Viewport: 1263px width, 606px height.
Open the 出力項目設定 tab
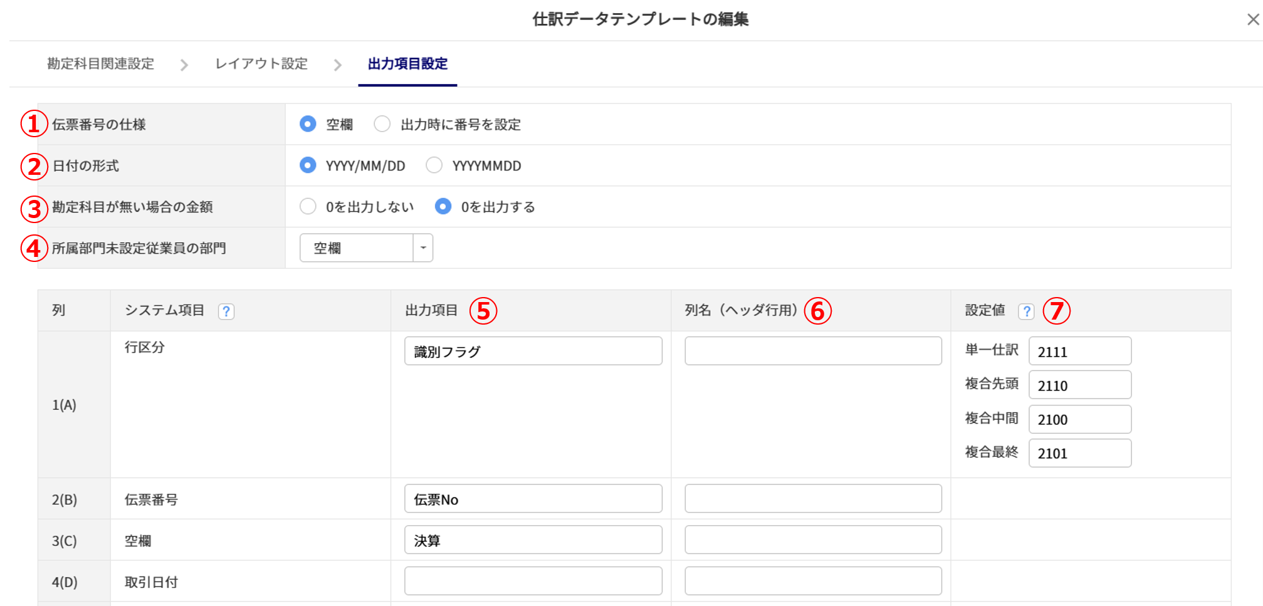[407, 64]
